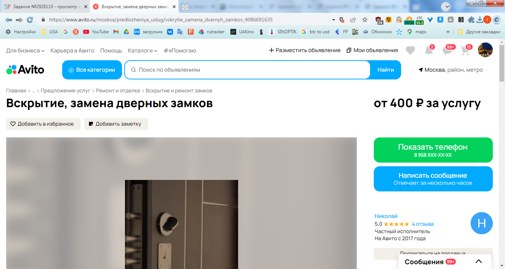Open Avito messages bubble icon with 99+
This screenshot has height=269, width=505.
(448, 50)
